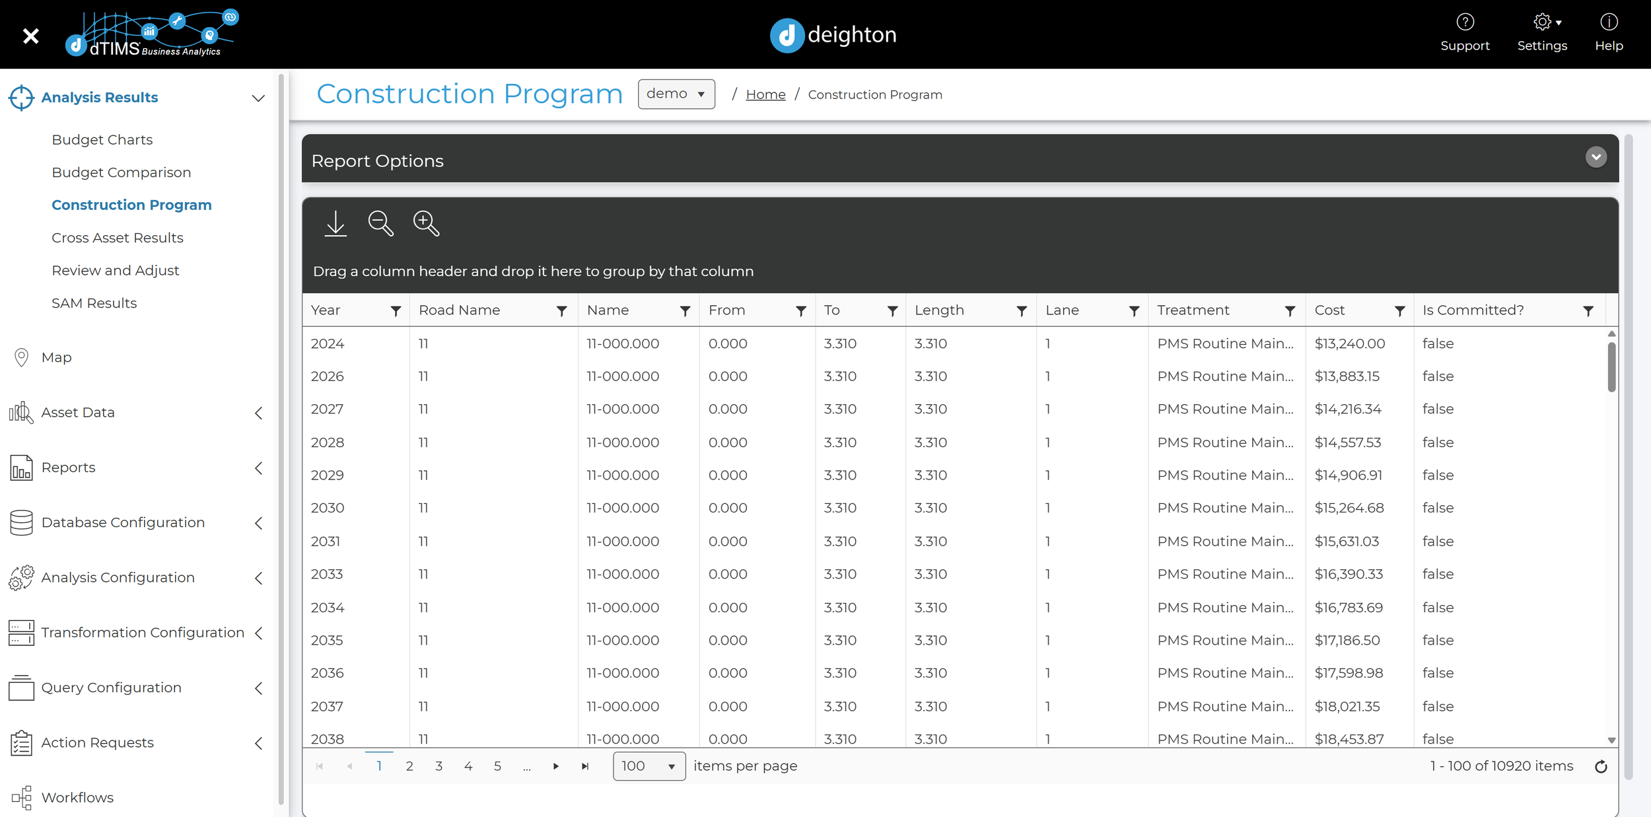Click the grid vertical scrollbar thumb
Viewport: 1651px width, 817px height.
(1611, 367)
